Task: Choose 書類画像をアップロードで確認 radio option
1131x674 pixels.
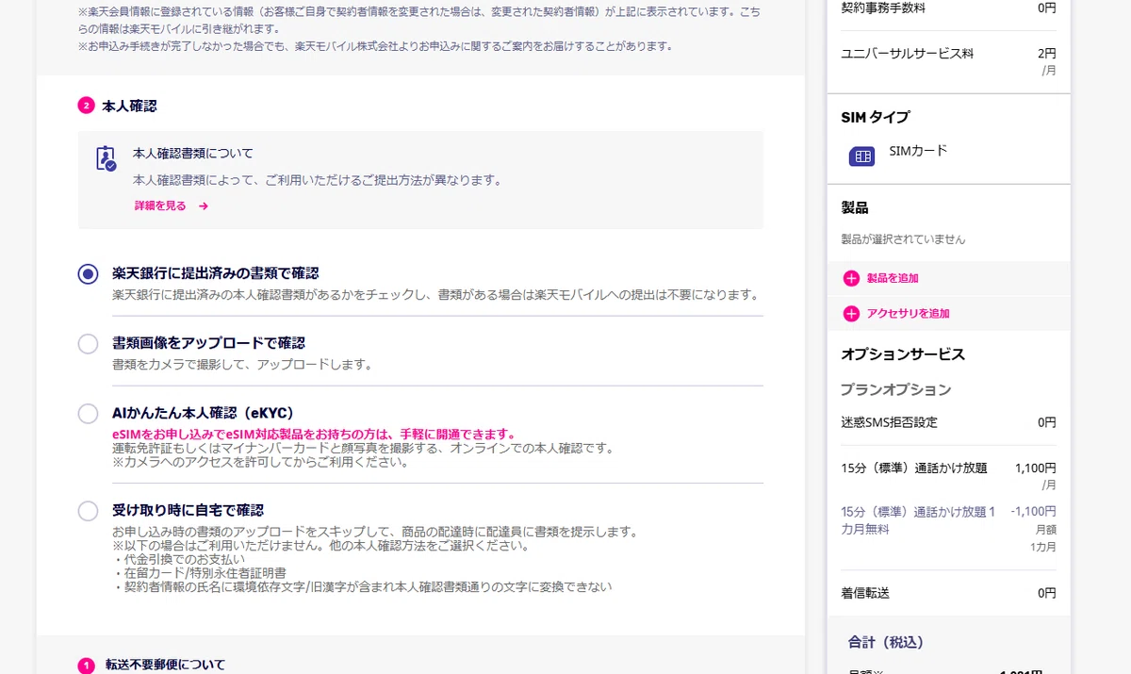Action: tap(88, 344)
